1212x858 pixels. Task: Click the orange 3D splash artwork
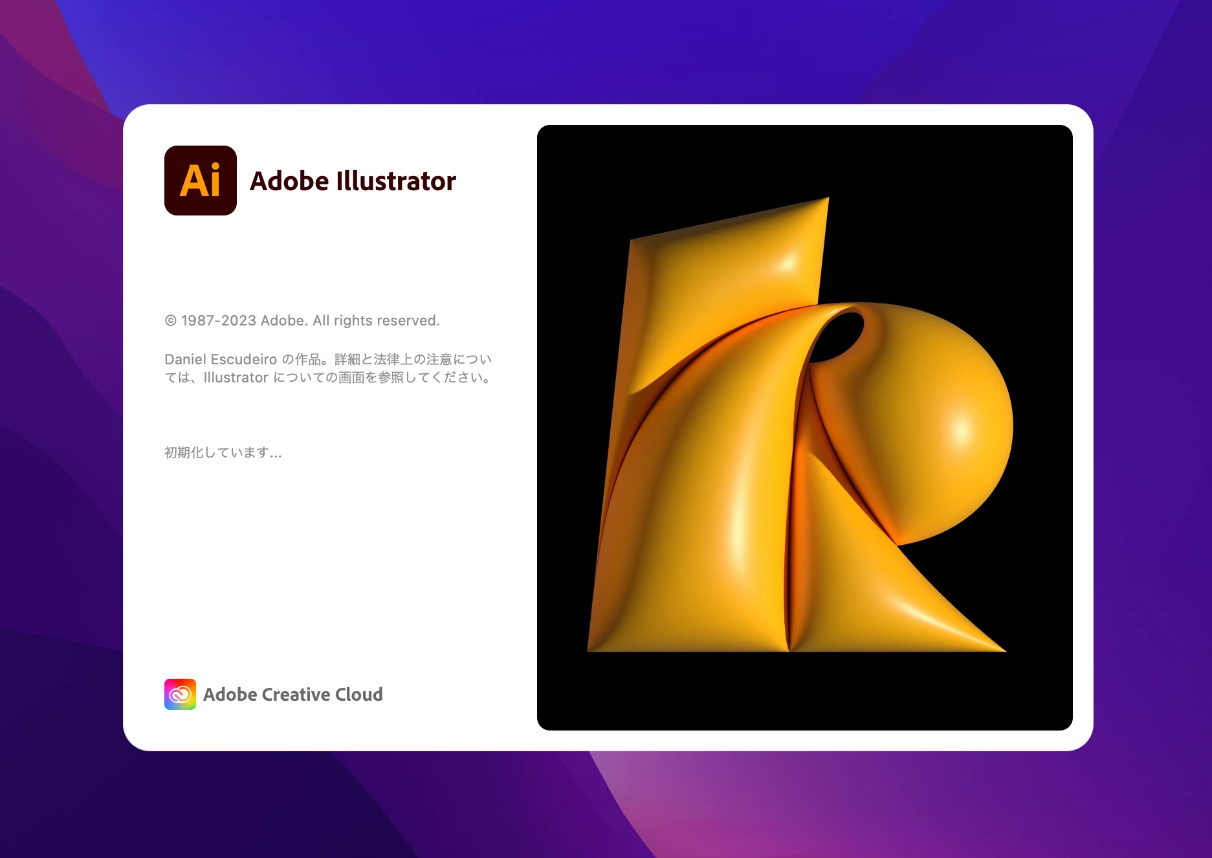pyautogui.click(x=805, y=428)
